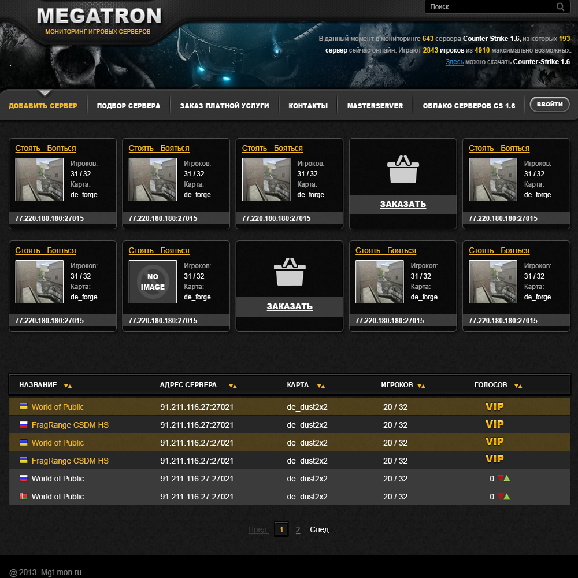The height and width of the screenshot is (578, 578).
Task: Sort Игроков column with up arrow
Action: (423, 386)
